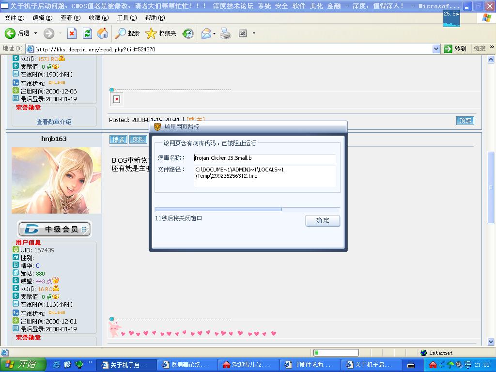Click the address bar URL field
This screenshot has height=372, width=496.
232,49
